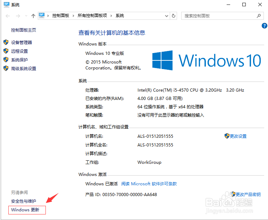Open help with question mark icon
The height and width of the screenshot is (220, 268).
[265, 26]
